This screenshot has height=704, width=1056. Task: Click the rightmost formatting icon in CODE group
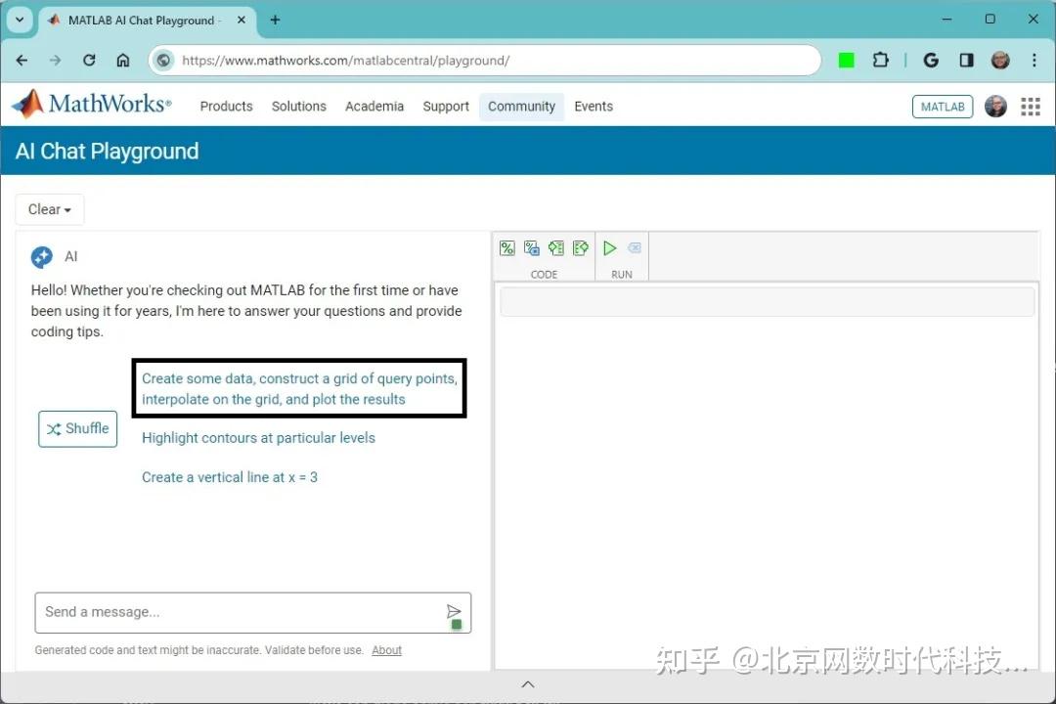tap(581, 247)
